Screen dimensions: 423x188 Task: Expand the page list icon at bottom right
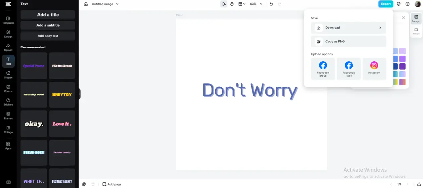pos(419,184)
